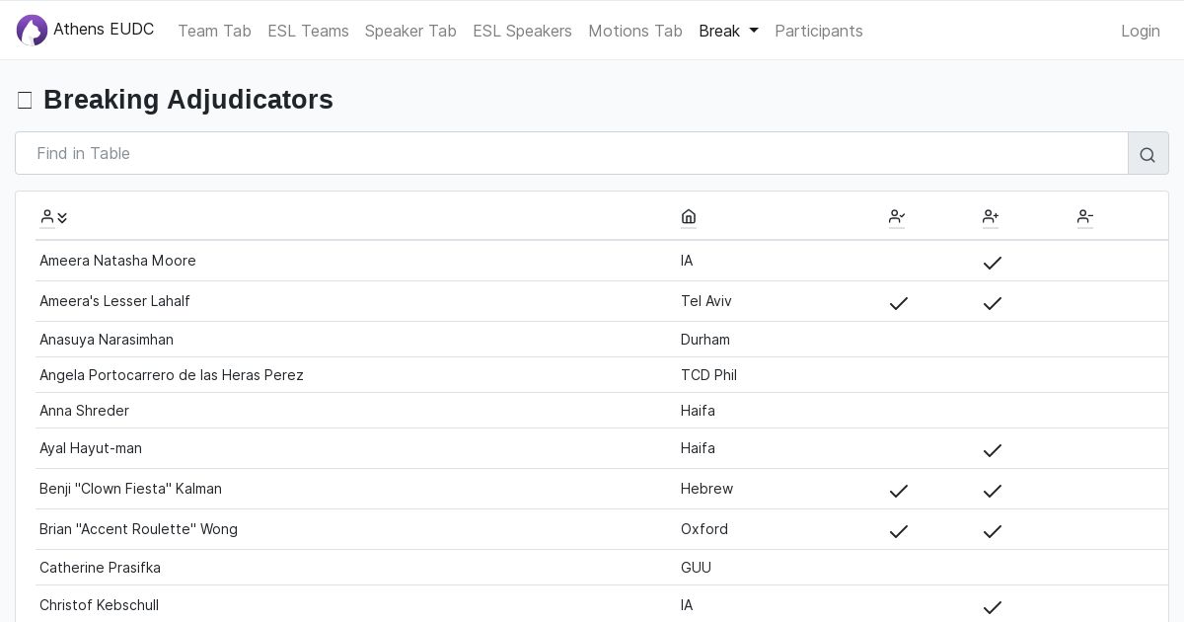The width and height of the screenshot is (1184, 622).
Task: Click the Login link
Action: tap(1141, 31)
